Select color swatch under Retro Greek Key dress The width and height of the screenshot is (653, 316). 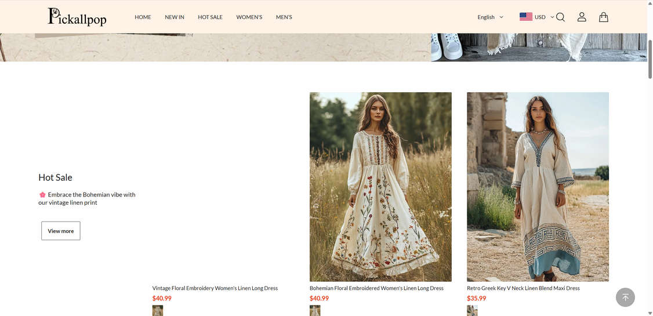point(472,311)
